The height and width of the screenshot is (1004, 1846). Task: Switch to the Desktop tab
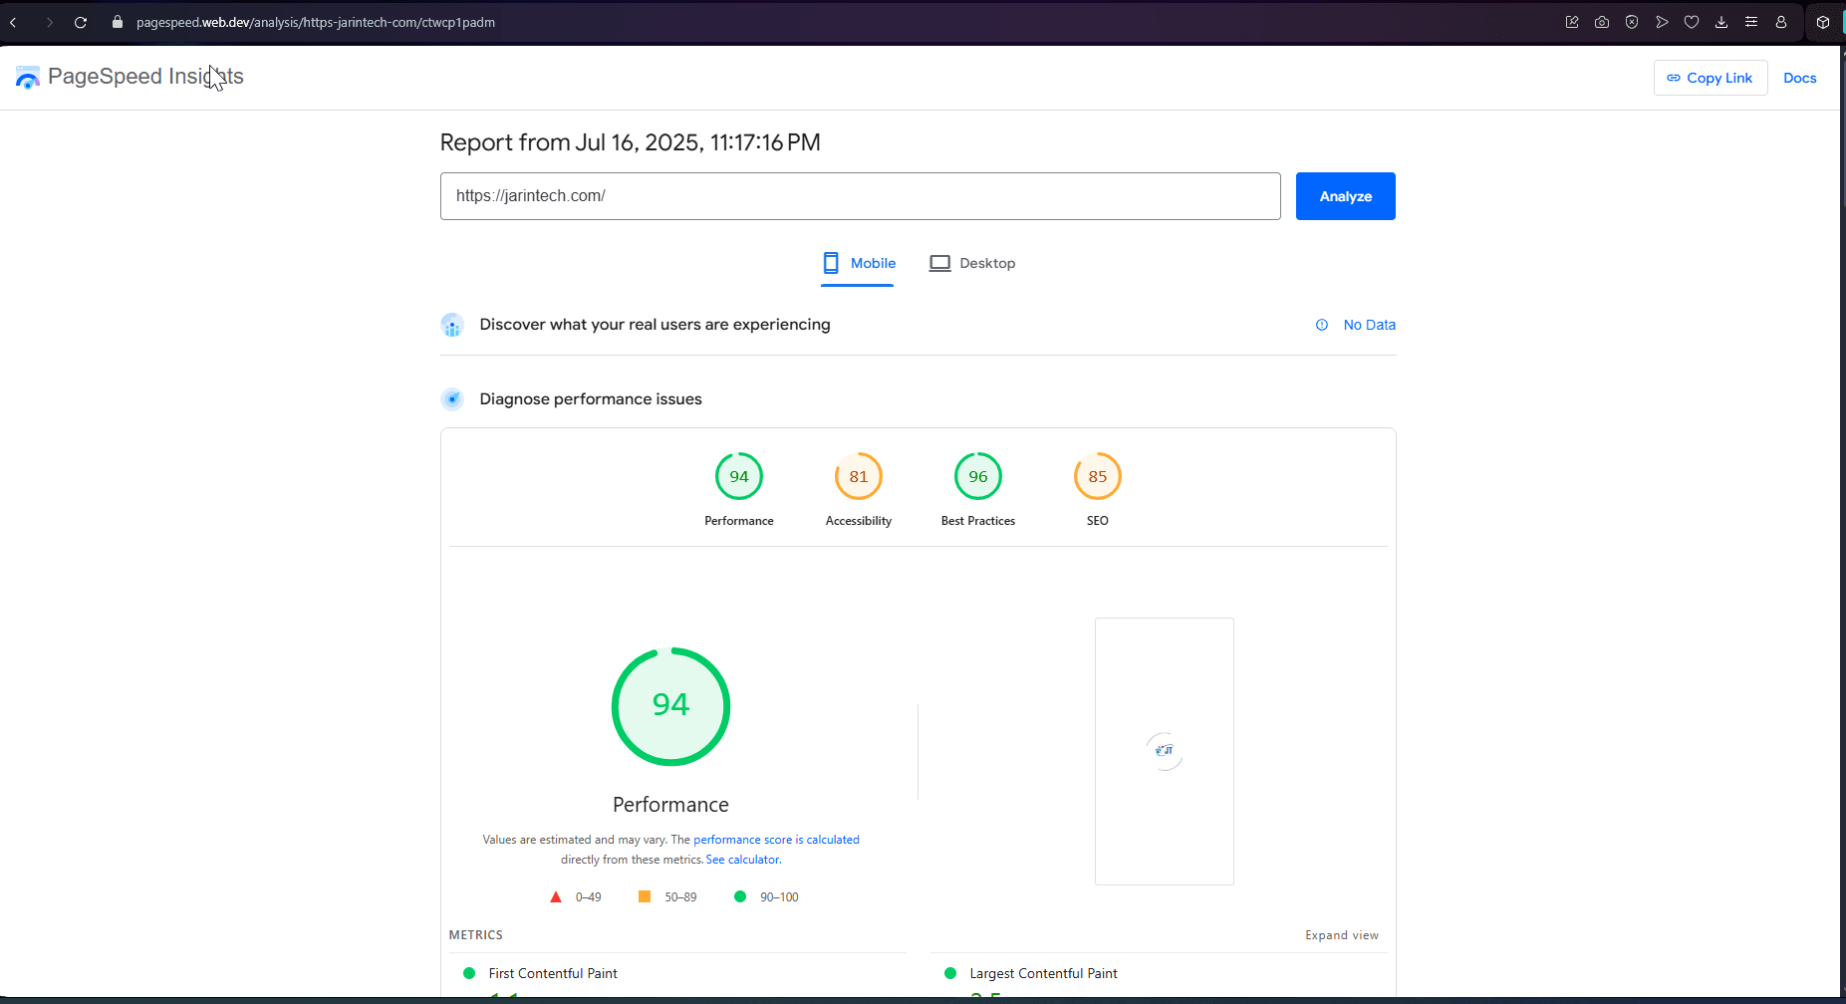972,263
